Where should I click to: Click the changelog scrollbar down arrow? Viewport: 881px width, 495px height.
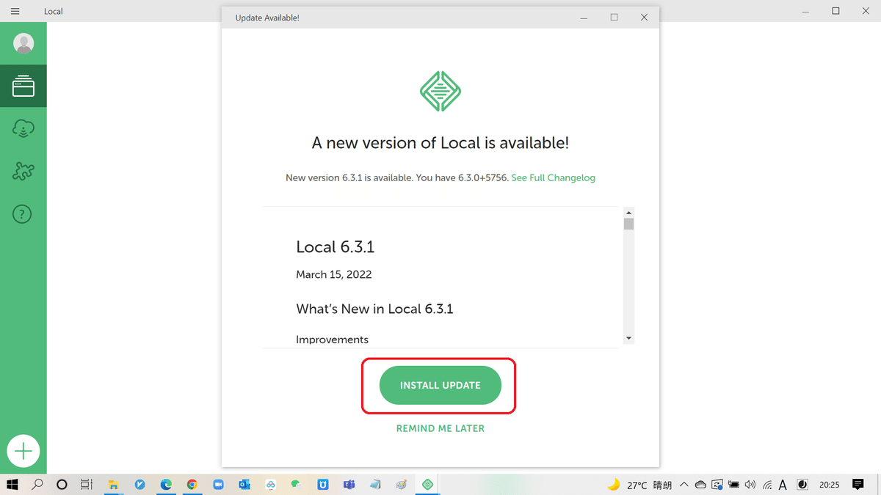coord(628,338)
